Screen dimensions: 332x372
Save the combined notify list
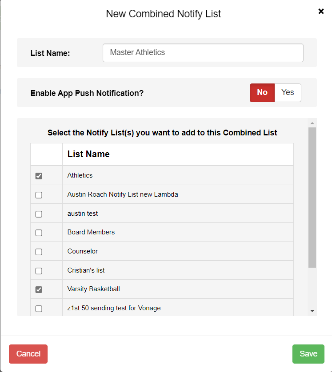pyautogui.click(x=308, y=354)
